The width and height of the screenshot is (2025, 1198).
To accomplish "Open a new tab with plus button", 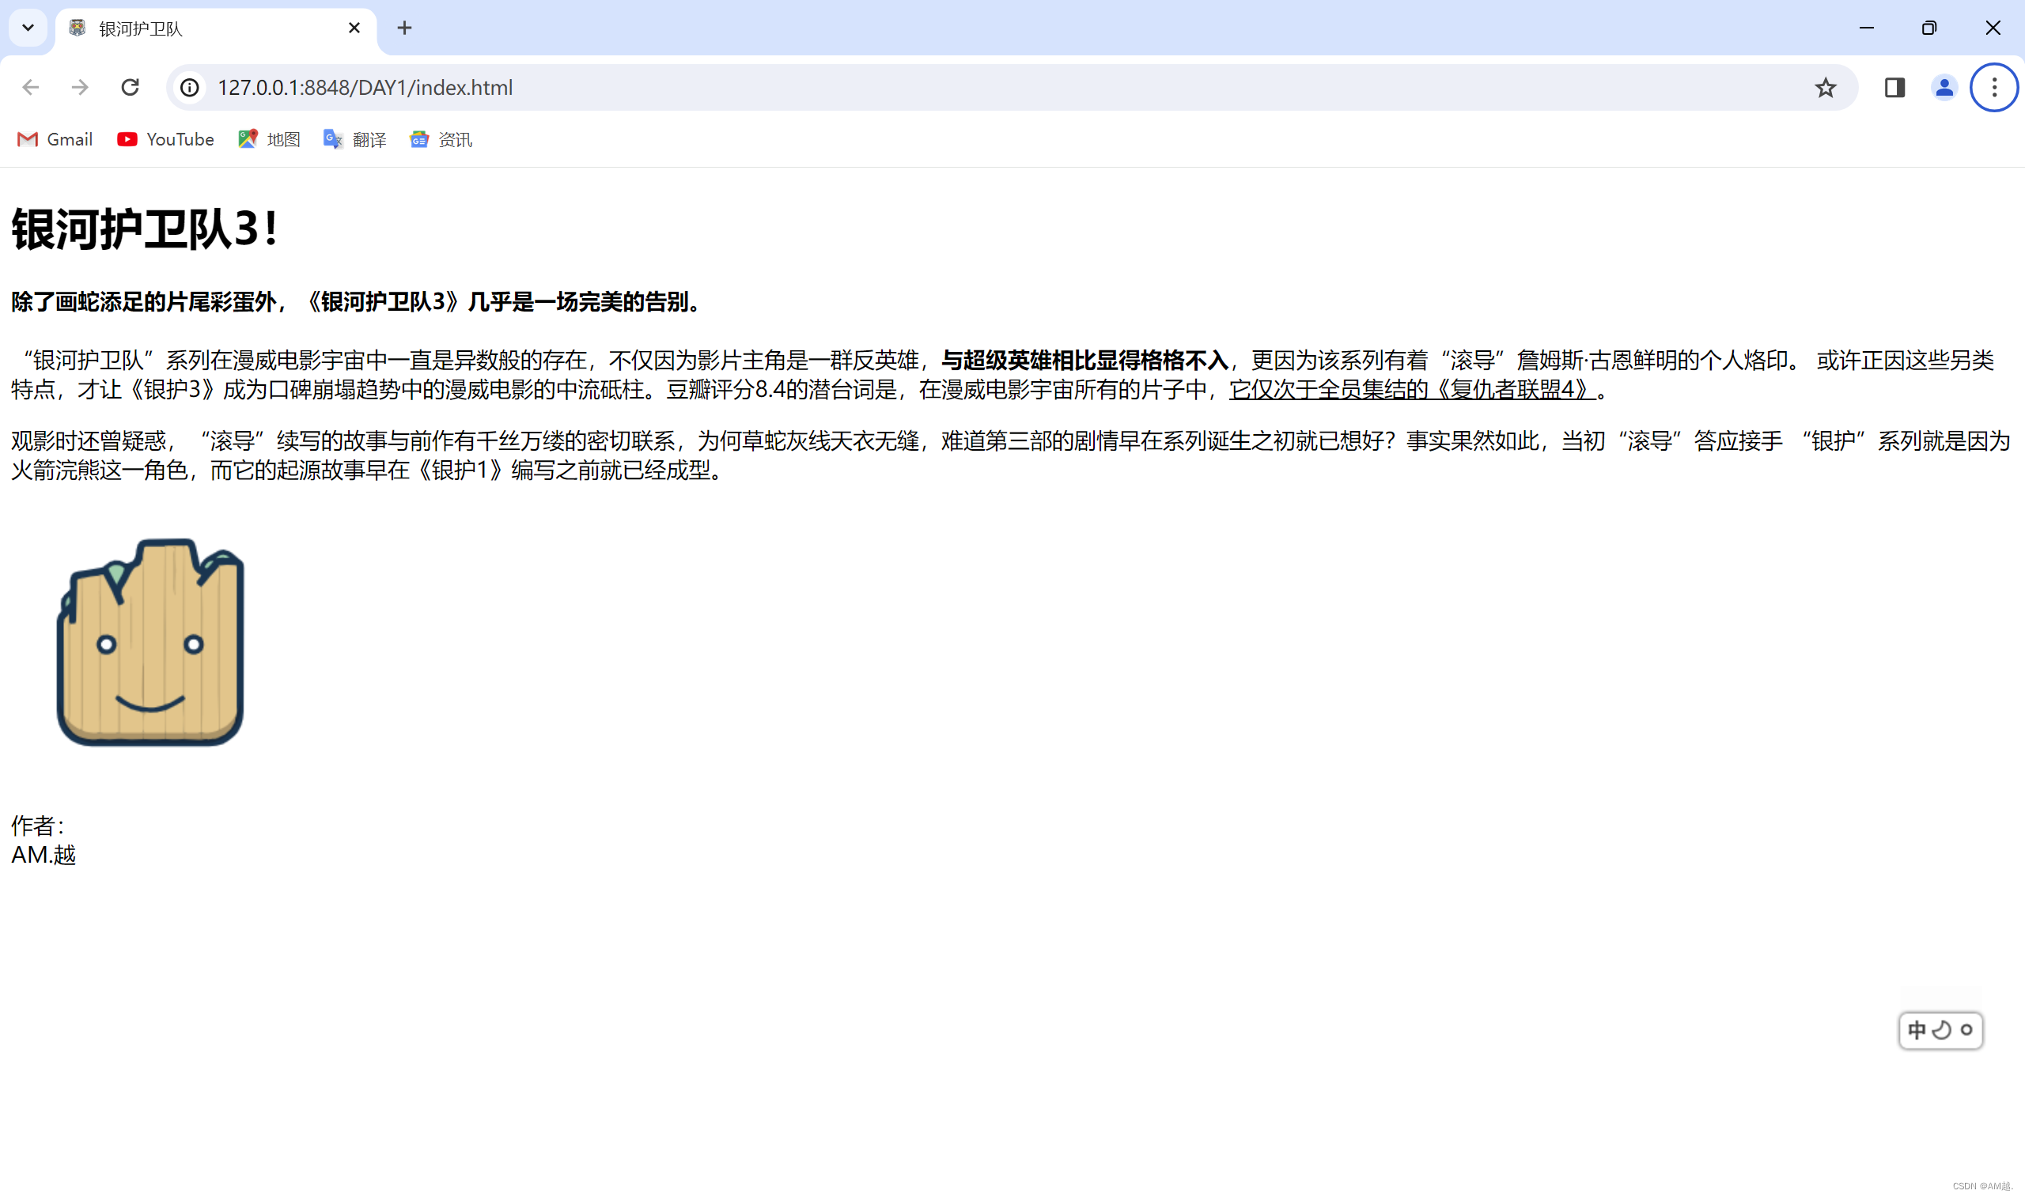I will (x=404, y=28).
